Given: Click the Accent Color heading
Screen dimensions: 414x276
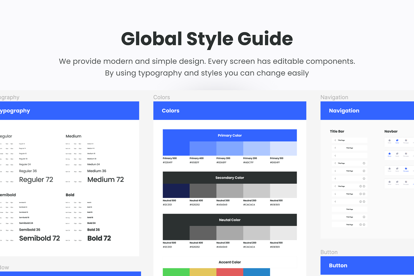Looking at the screenshot, I should click(230, 262).
